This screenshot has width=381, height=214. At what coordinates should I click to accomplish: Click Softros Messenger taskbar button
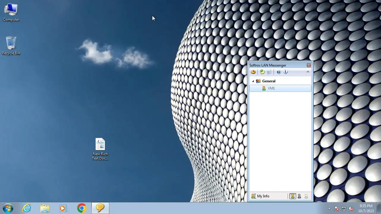100,208
